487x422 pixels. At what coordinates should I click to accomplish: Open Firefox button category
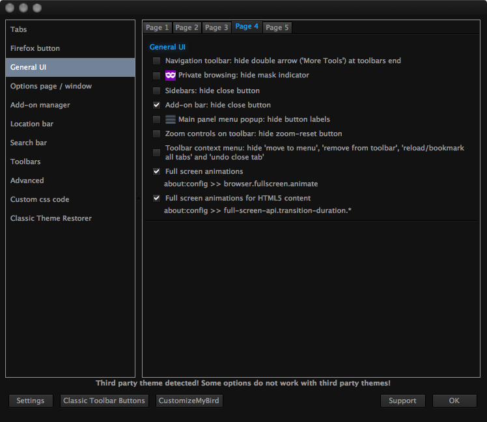tap(70, 48)
